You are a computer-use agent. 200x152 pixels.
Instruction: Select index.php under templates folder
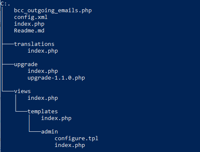point(56,118)
